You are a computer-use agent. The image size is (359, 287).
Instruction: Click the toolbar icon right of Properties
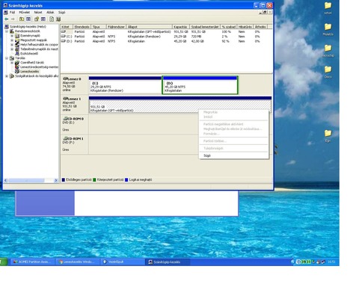coord(43,19)
